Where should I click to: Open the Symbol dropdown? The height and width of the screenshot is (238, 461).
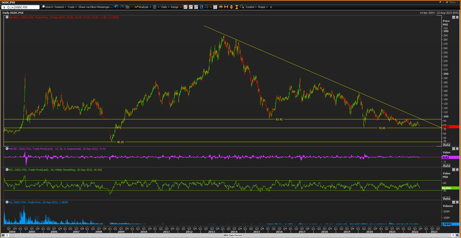pyautogui.click(x=251, y=7)
